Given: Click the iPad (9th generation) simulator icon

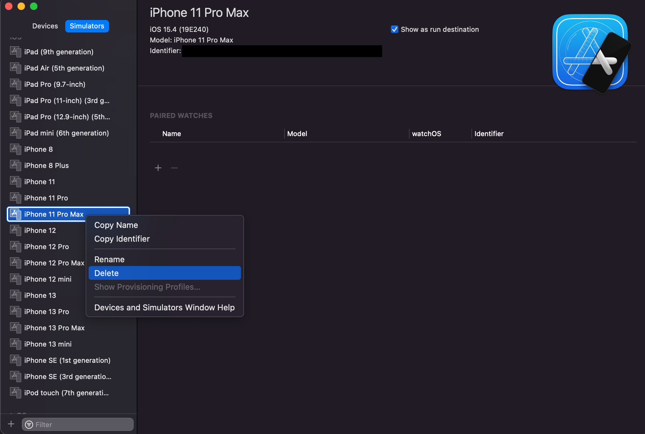Looking at the screenshot, I should point(15,52).
